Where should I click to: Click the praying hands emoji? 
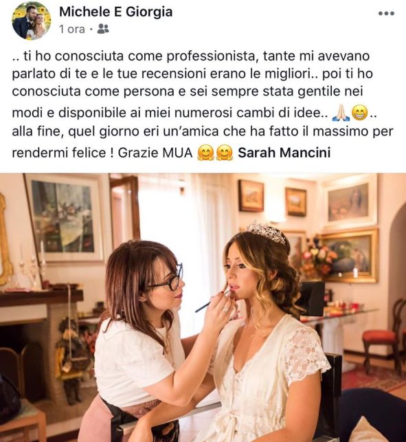(x=341, y=113)
